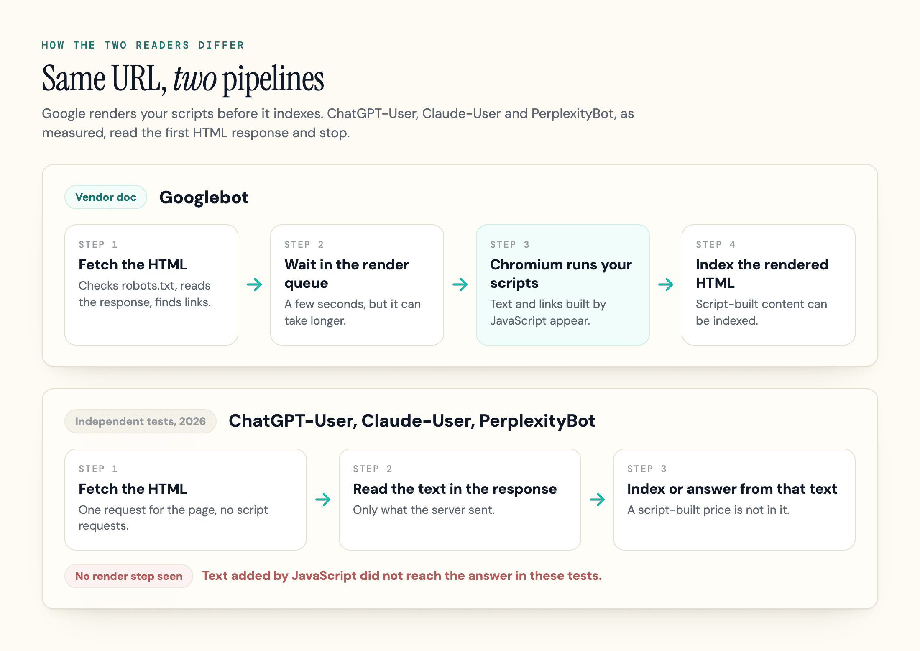Click the 'HOW THE TWO READERS DIFFER' label
The height and width of the screenshot is (651, 920).
coord(143,45)
